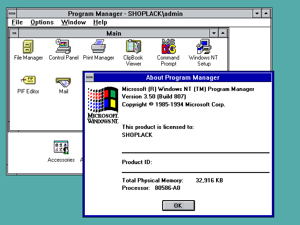This screenshot has height=225, width=300.
Task: Click 'Copyright © 1985-1994 Microsoft Corp.' text
Action: click(173, 105)
